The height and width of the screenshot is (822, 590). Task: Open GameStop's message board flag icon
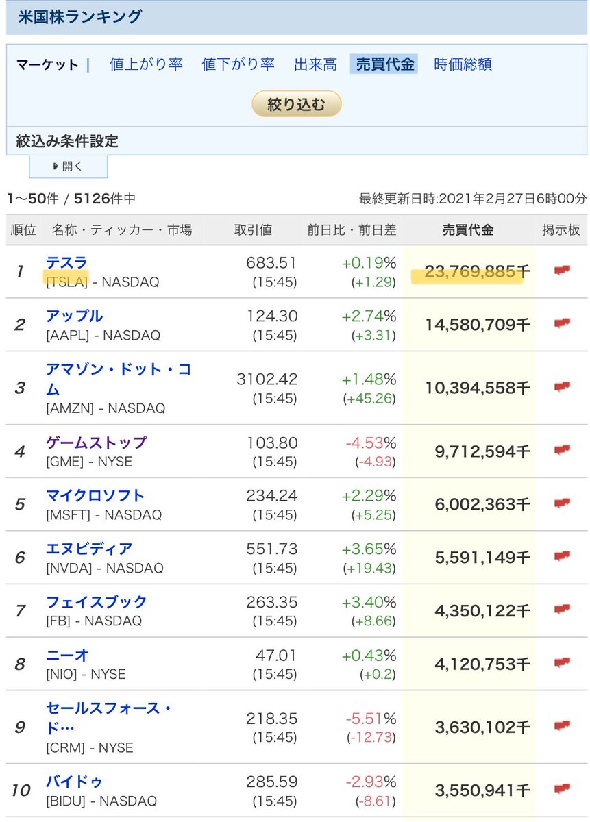tap(563, 450)
